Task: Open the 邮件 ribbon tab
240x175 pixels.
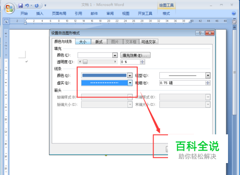Action: (94, 13)
